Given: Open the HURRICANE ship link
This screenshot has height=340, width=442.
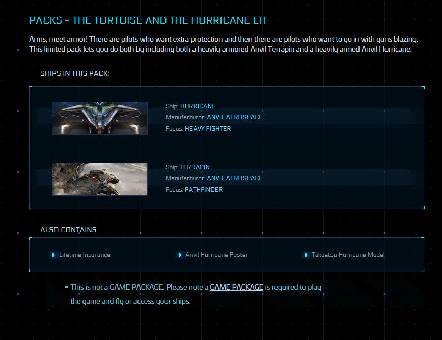Looking at the screenshot, I should [x=199, y=106].
